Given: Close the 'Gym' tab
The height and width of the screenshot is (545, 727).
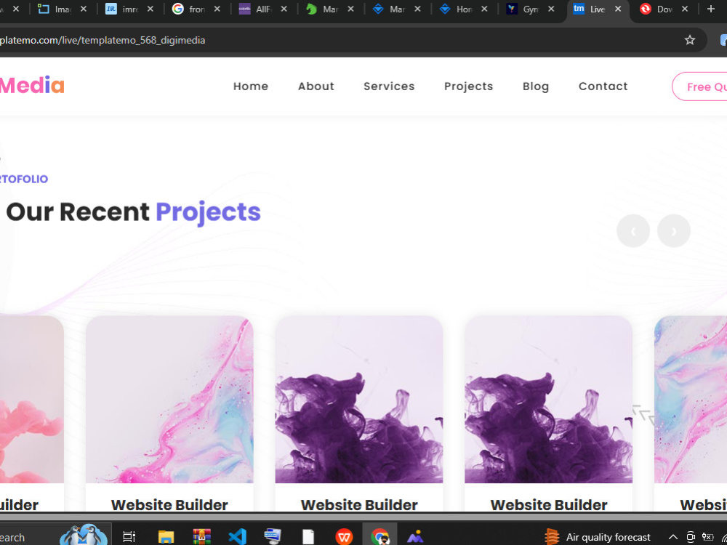Looking at the screenshot, I should [x=551, y=9].
